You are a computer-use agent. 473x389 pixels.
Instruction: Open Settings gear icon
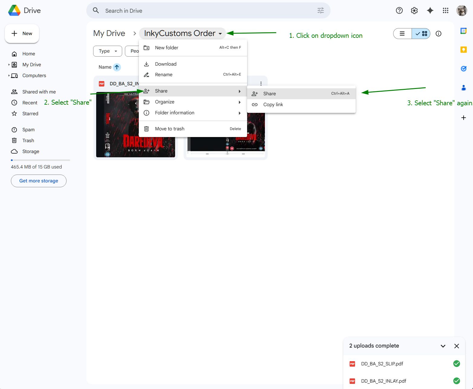coord(414,11)
